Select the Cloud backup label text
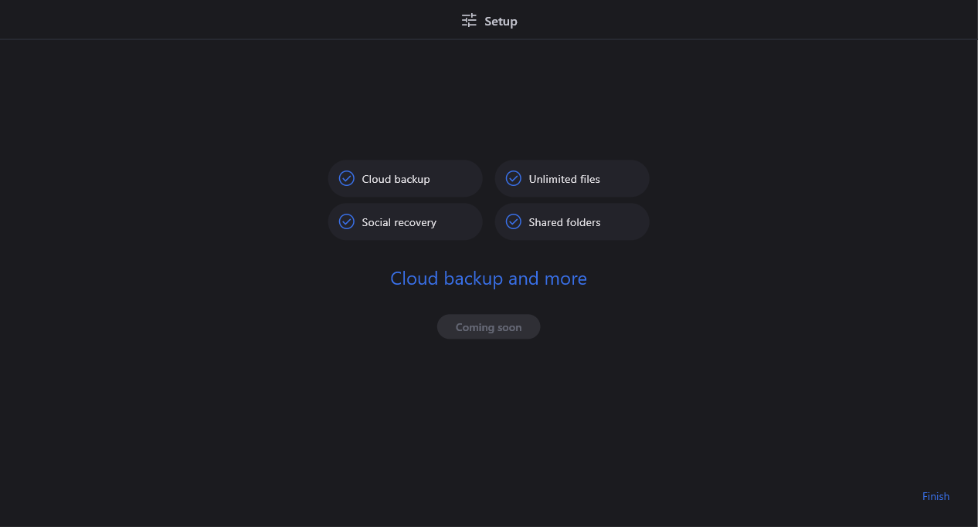978x527 pixels. pos(396,179)
